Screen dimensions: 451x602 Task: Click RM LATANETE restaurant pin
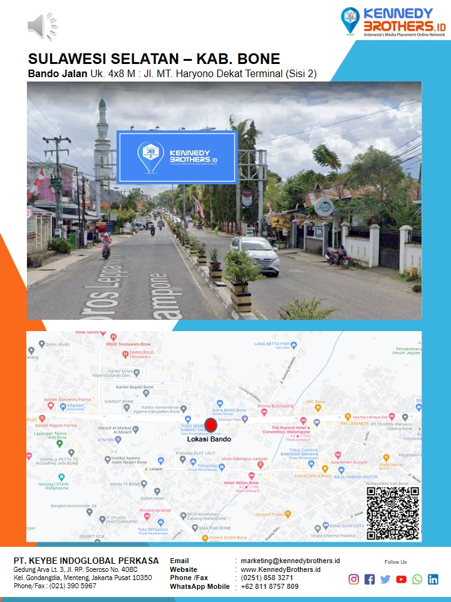pyautogui.click(x=348, y=417)
